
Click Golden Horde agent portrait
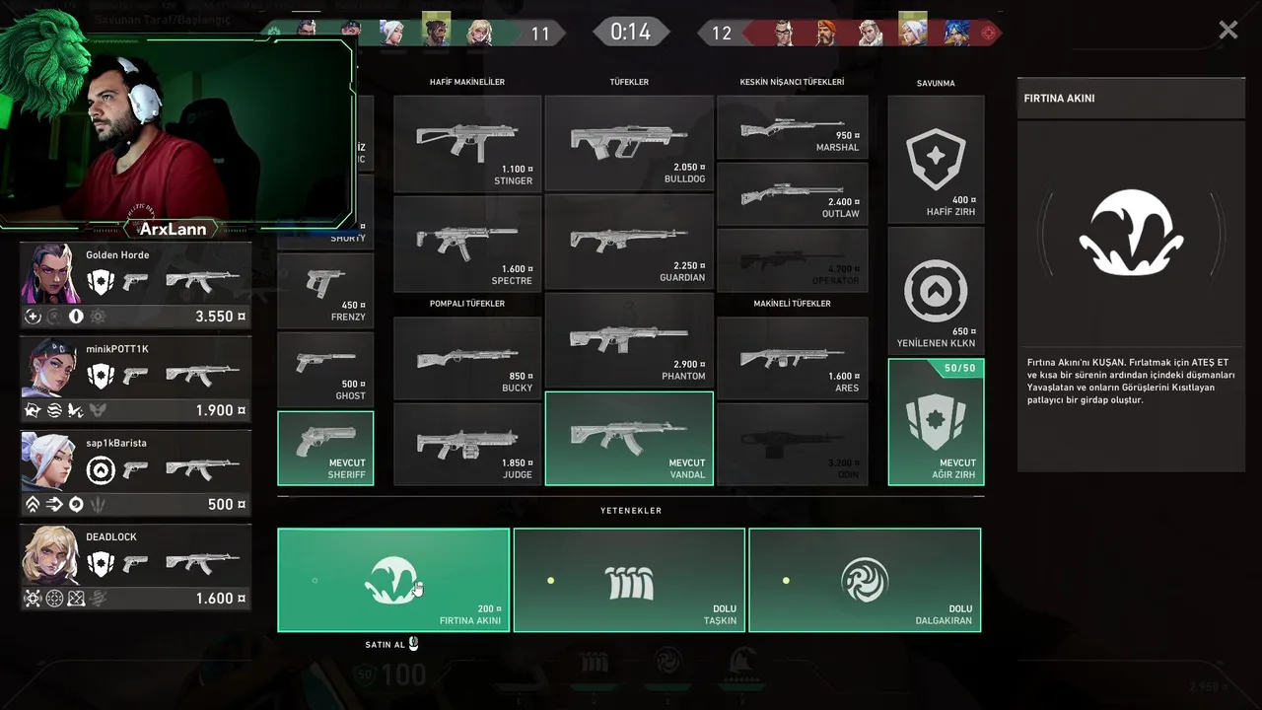[51, 274]
